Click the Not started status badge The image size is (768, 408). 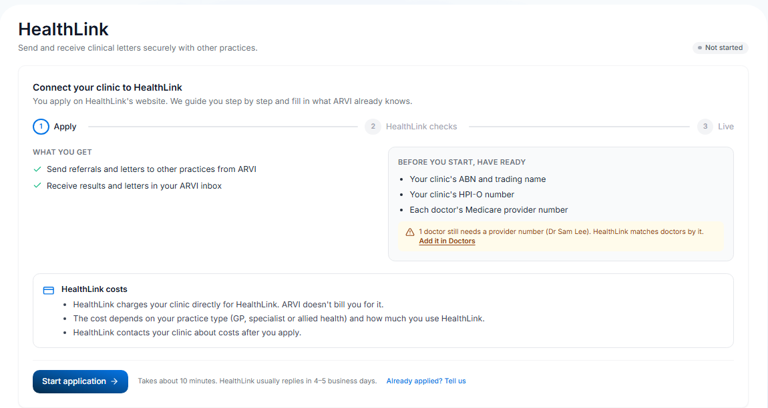pos(721,47)
